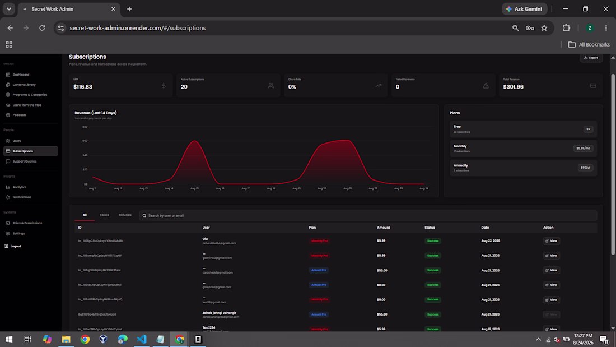This screenshot has height=347, width=616.
Task: Open the Chrome extensions puzzle icon
Action: (x=566, y=28)
